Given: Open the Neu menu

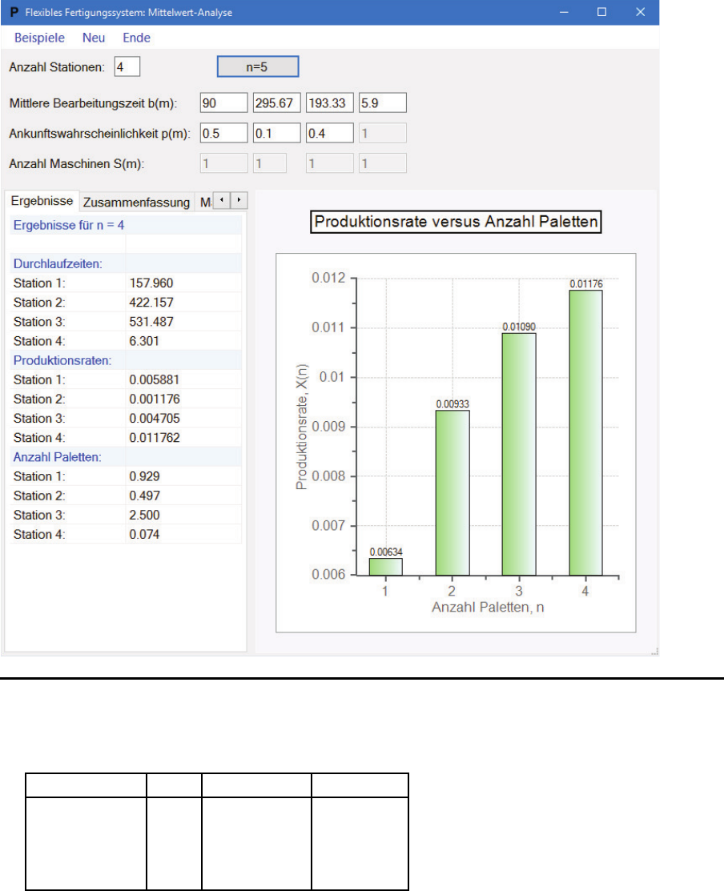Looking at the screenshot, I should [94, 38].
